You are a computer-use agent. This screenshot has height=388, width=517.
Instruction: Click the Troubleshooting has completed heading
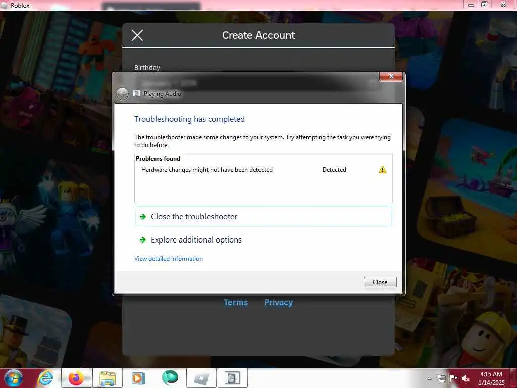click(x=189, y=119)
